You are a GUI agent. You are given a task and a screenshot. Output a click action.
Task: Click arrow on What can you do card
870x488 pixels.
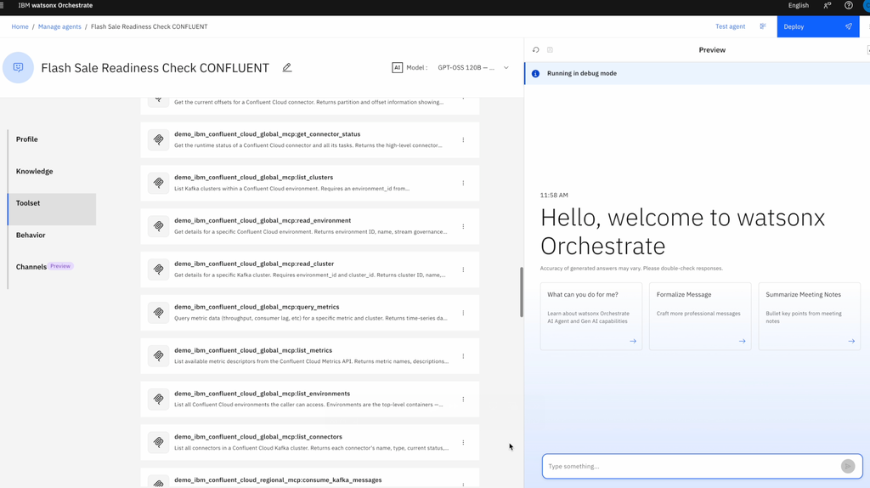point(633,341)
